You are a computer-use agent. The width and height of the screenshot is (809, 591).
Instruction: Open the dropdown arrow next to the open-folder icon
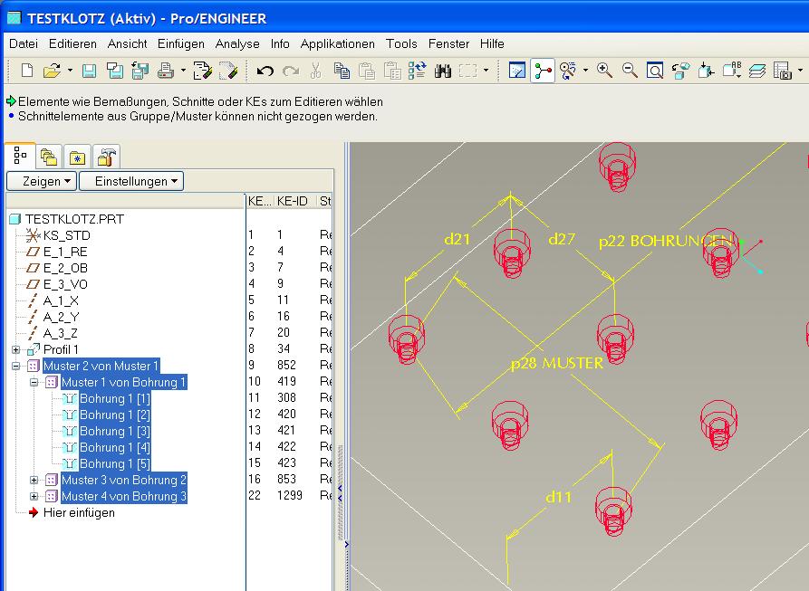(70, 70)
